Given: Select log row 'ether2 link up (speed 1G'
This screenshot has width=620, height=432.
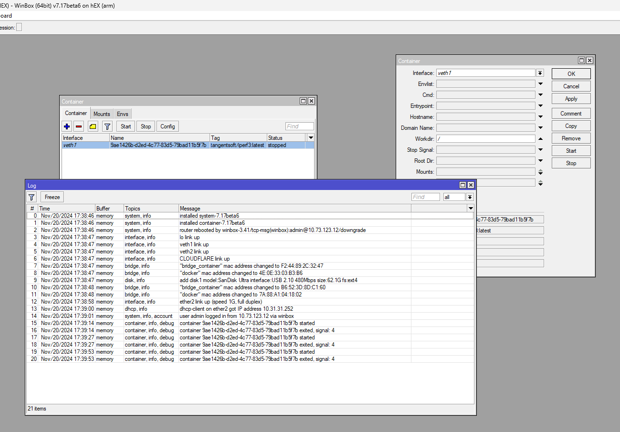Looking at the screenshot, I should pos(251,302).
